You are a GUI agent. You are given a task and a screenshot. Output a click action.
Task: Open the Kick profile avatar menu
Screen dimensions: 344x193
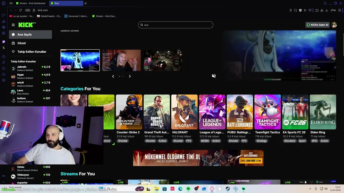pos(334,25)
